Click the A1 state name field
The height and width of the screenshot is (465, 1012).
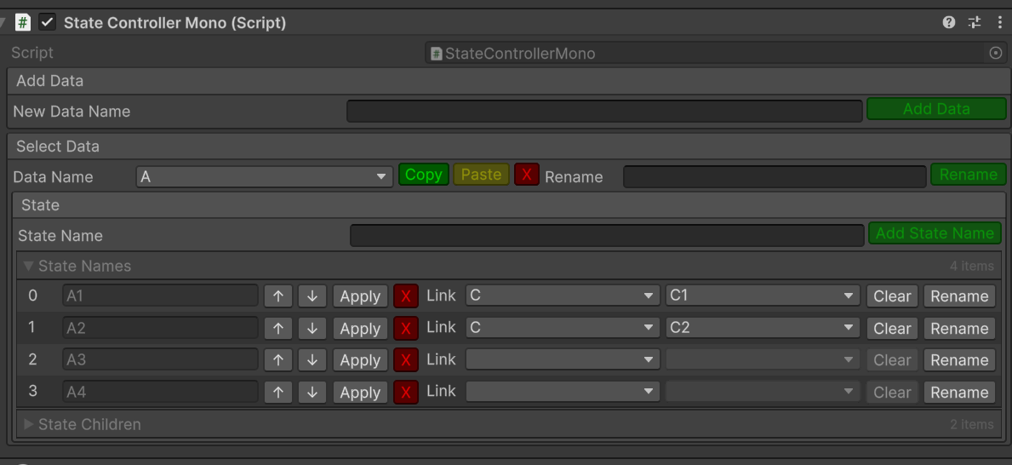(161, 296)
